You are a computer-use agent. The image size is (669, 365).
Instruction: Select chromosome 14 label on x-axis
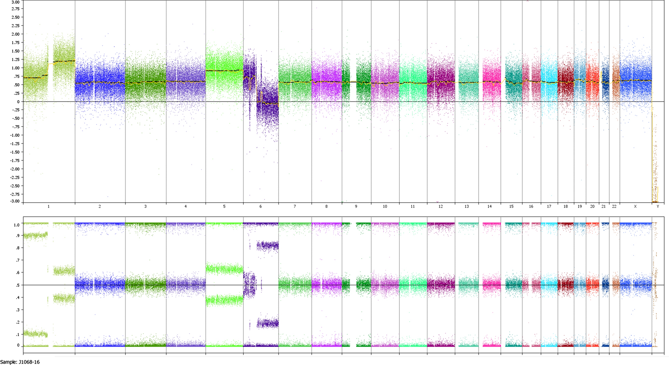(x=489, y=206)
